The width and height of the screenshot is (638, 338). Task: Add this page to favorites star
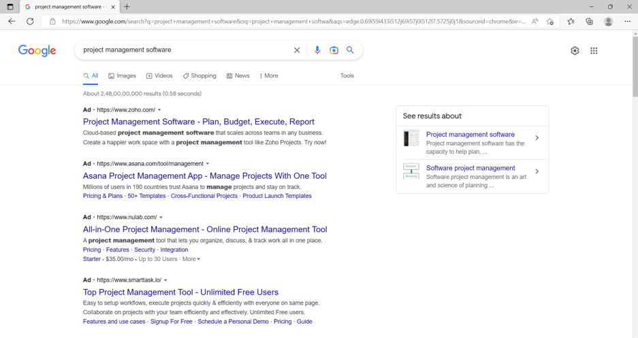[550, 22]
